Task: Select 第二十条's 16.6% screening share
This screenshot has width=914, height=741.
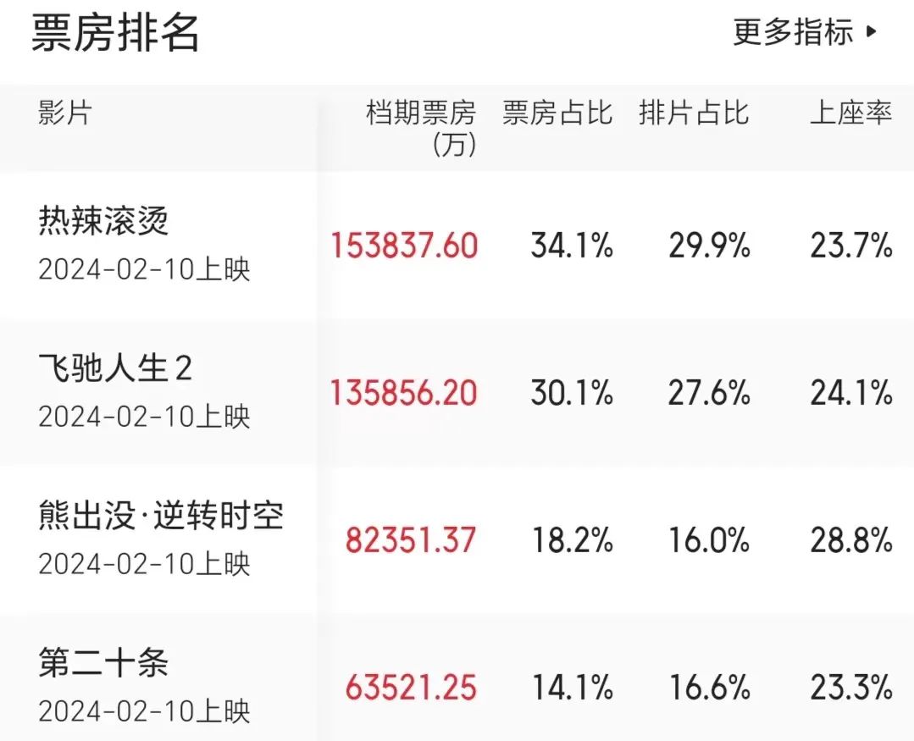Action: [709, 687]
